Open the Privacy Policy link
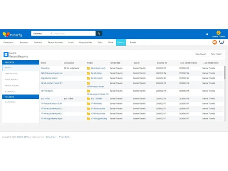 coord(64,137)
